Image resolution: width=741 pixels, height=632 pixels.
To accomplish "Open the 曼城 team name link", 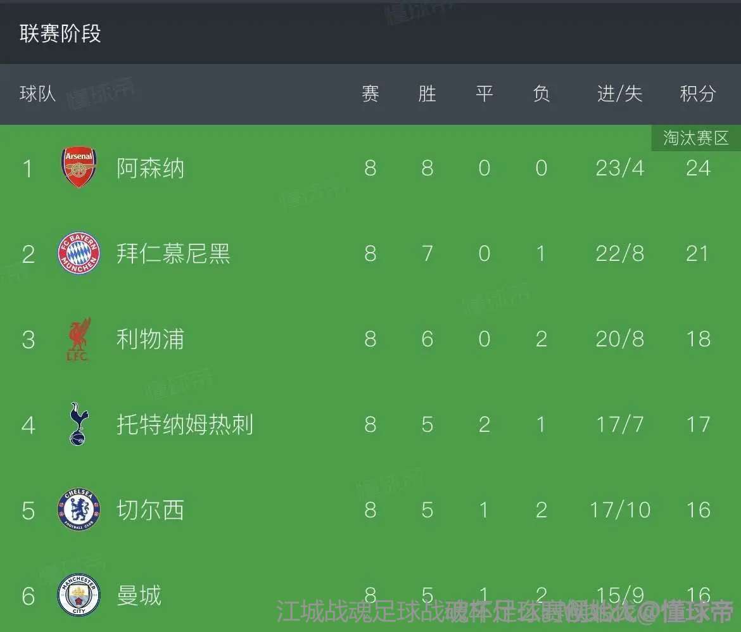I will [x=139, y=595].
